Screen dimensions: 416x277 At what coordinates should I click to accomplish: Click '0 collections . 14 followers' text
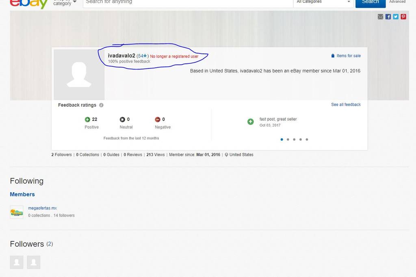(51, 216)
